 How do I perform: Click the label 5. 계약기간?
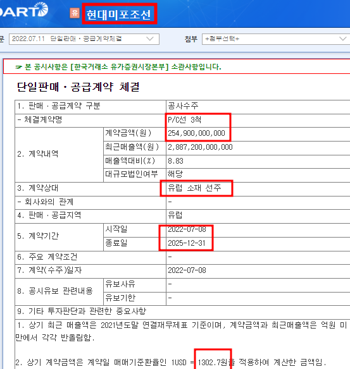pyautogui.click(x=38, y=236)
